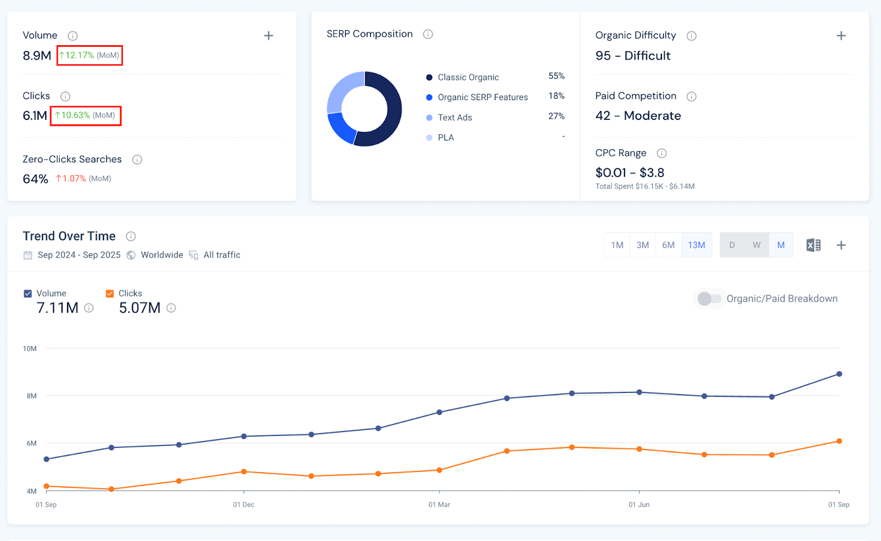Switch to weekly (W) granularity
This screenshot has height=541, width=881.
756,245
